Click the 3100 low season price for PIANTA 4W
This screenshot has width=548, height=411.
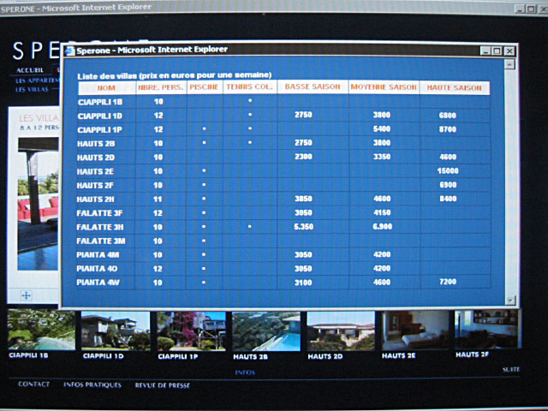(303, 283)
